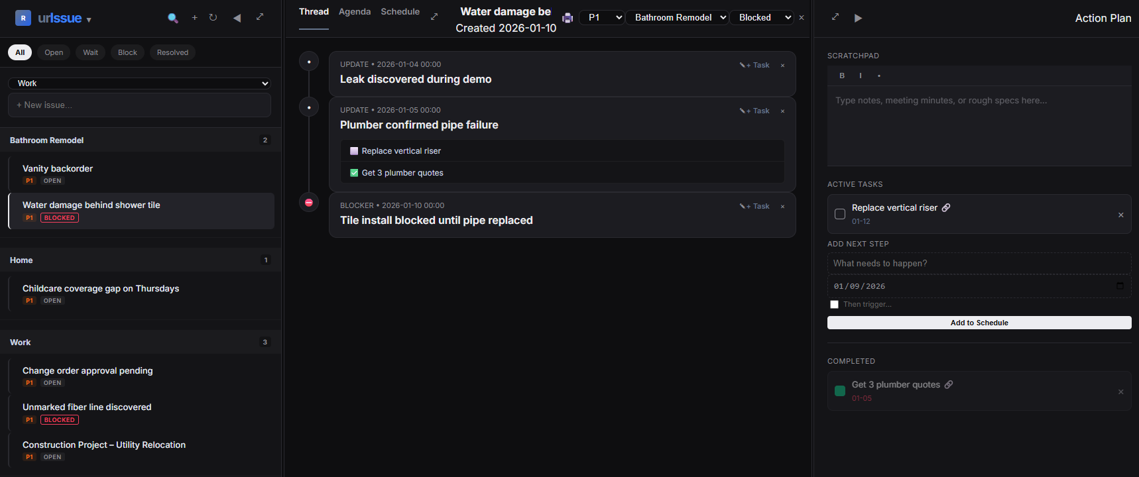This screenshot has width=1139, height=477.
Task: Uncheck 'Get 3 plumber quotes' in thread
Action: (x=354, y=173)
